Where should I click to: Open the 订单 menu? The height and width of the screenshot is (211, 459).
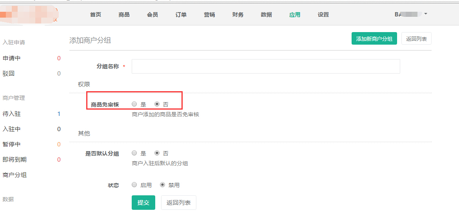(181, 14)
